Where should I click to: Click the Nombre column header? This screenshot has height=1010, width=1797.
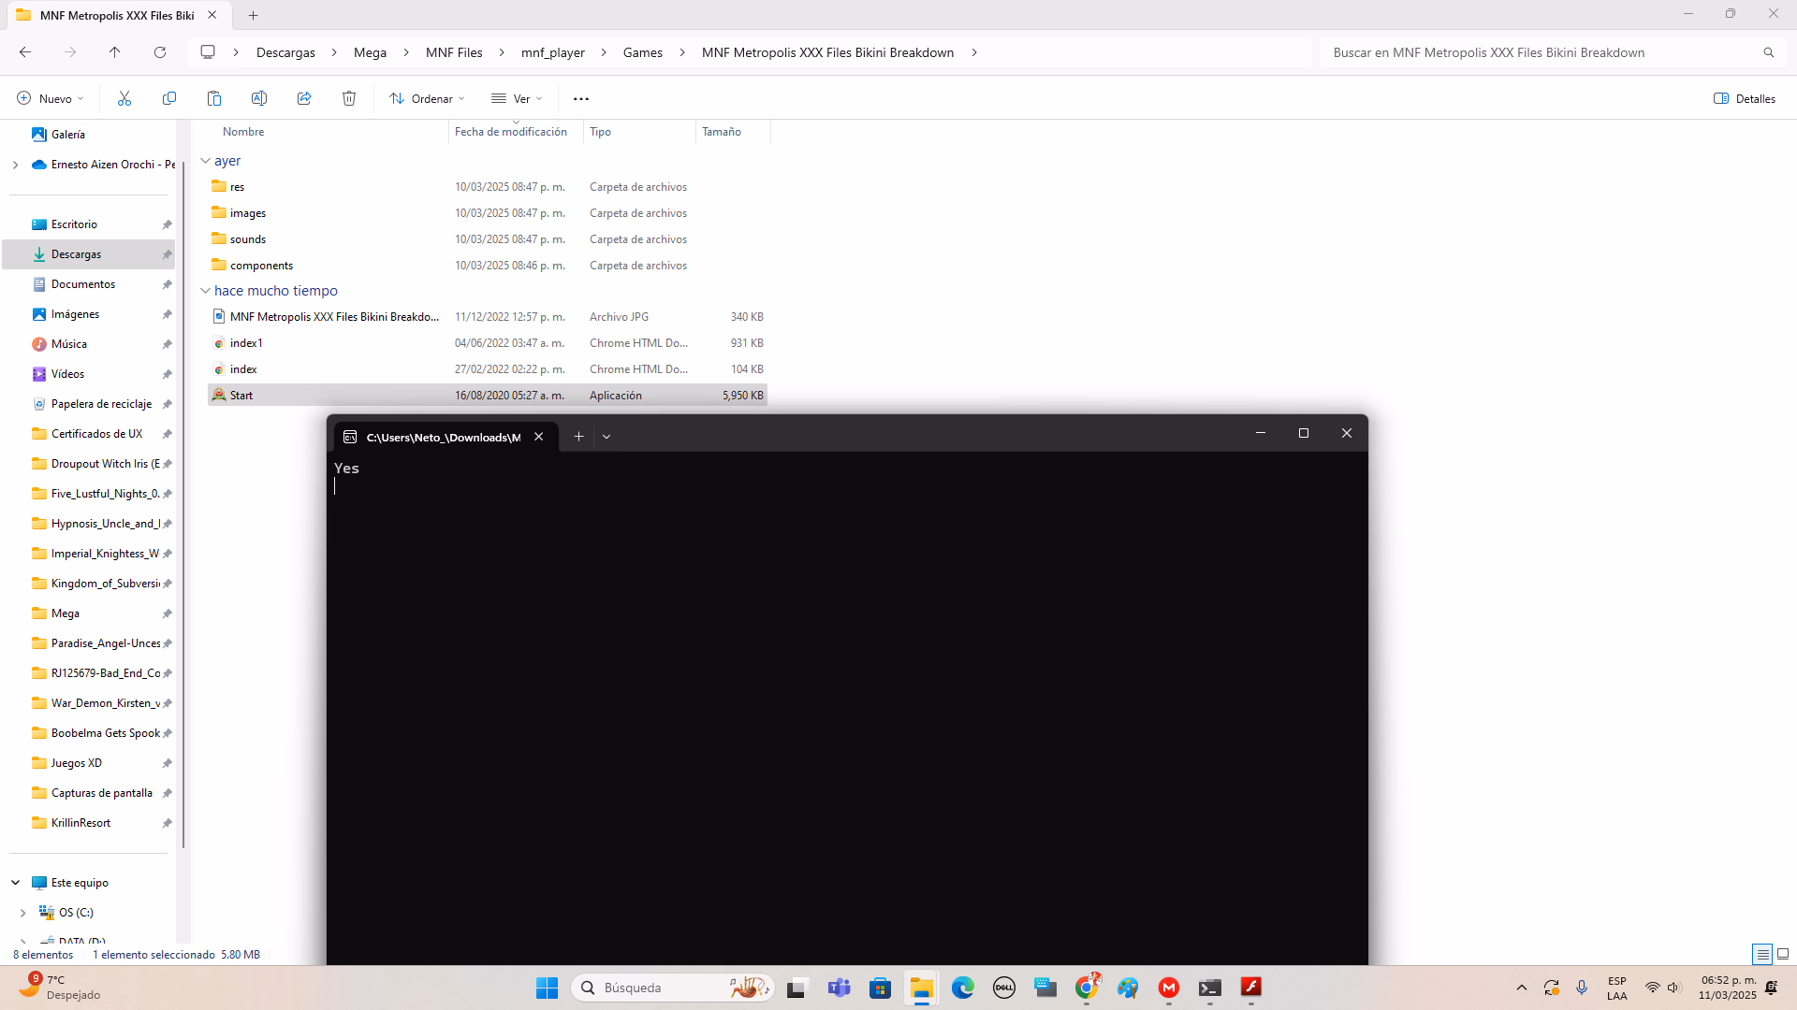(x=243, y=132)
